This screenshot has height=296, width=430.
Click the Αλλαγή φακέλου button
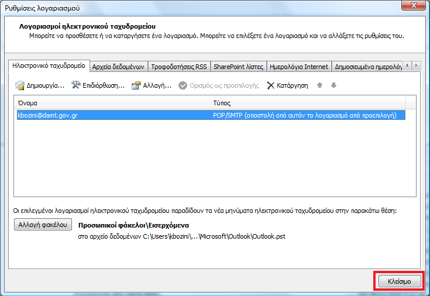tap(43, 225)
